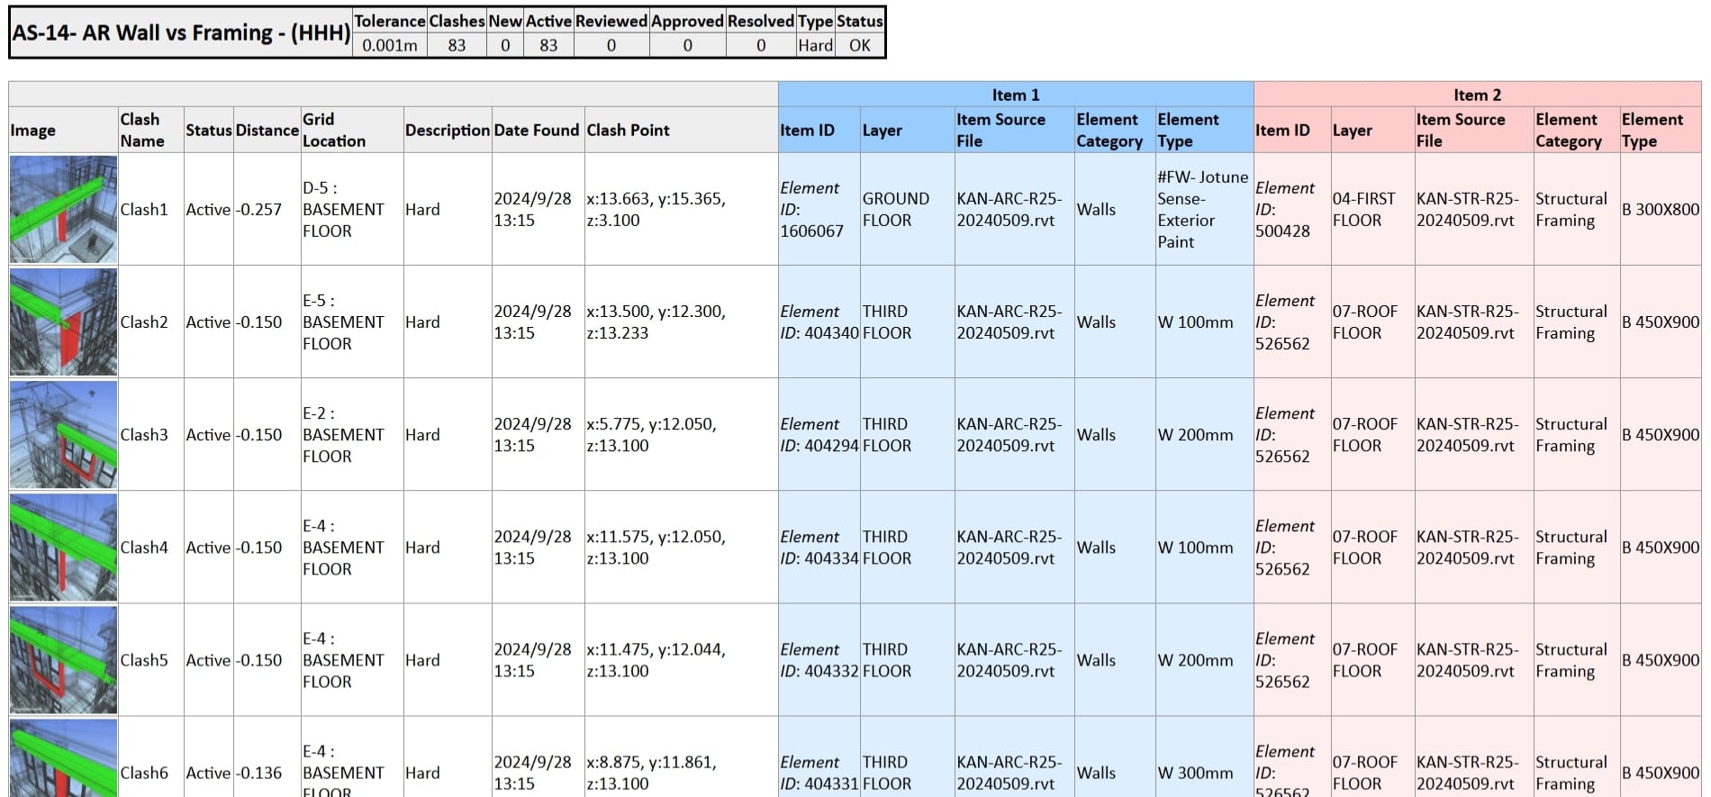Click the Item 1 group header
Screen dimensions: 1711x797
1016,95
